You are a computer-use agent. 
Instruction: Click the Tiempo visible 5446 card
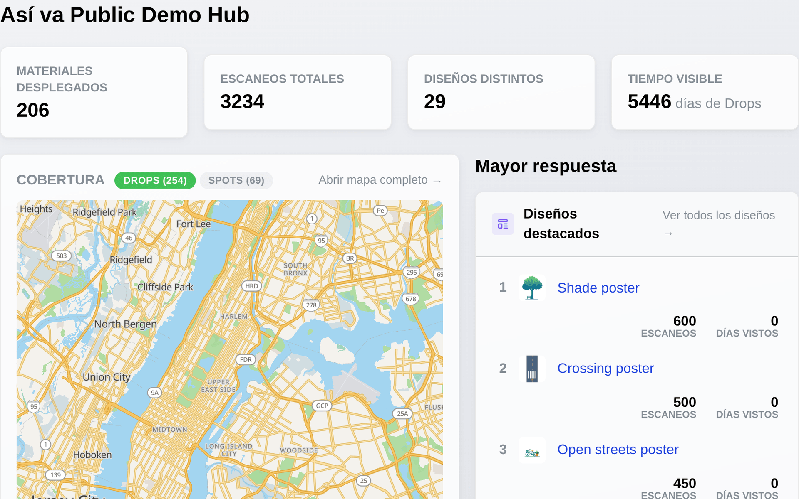click(x=705, y=92)
